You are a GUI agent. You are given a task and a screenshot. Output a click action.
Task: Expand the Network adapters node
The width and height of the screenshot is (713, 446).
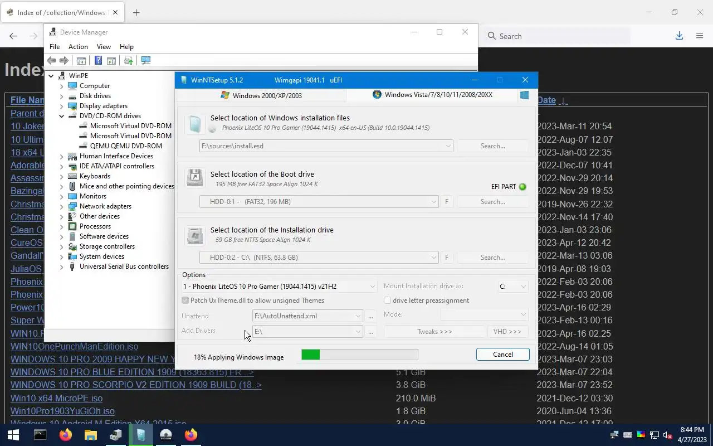[x=61, y=206]
